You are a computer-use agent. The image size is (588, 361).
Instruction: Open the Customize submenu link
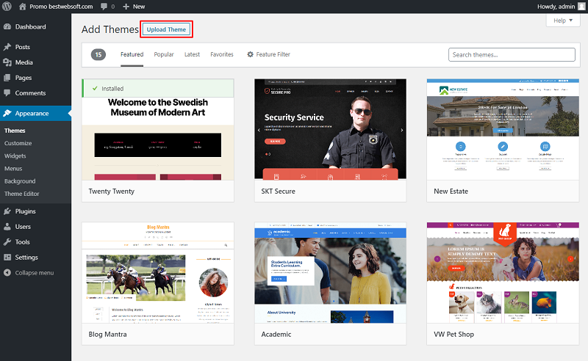click(x=18, y=143)
